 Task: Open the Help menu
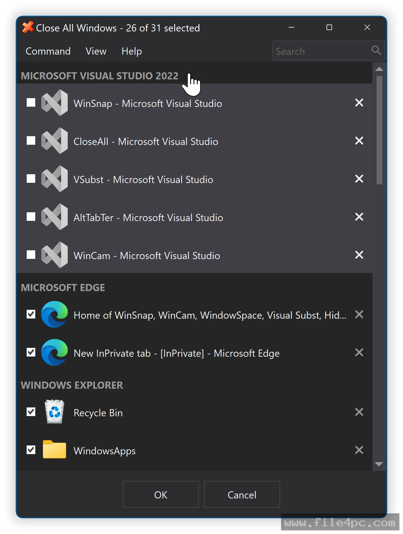[132, 51]
